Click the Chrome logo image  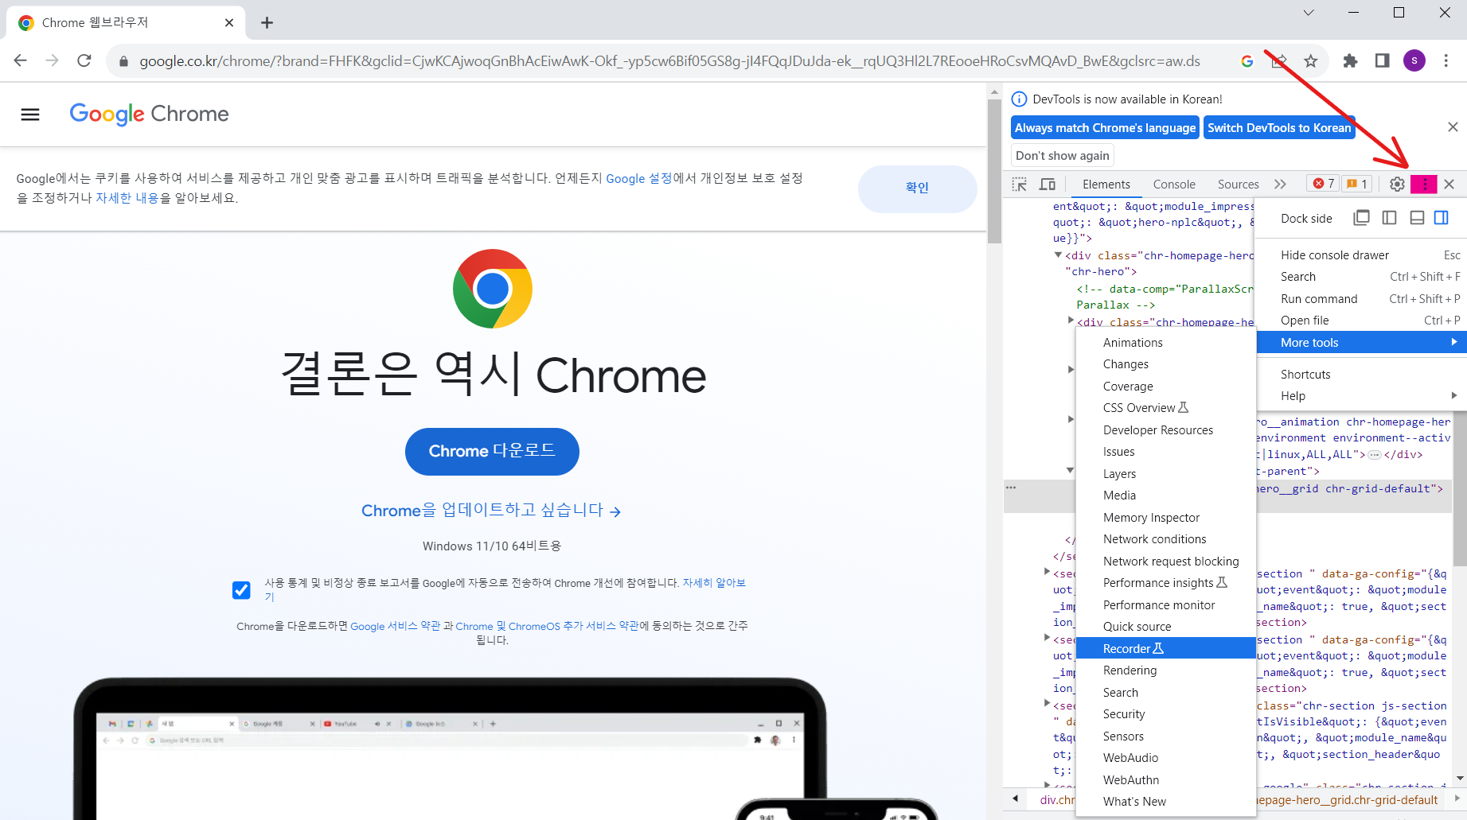pos(493,289)
